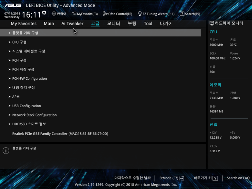Open MyFavorite(F3) list icon
The width and height of the screenshot is (252, 189).
(x=74, y=14)
